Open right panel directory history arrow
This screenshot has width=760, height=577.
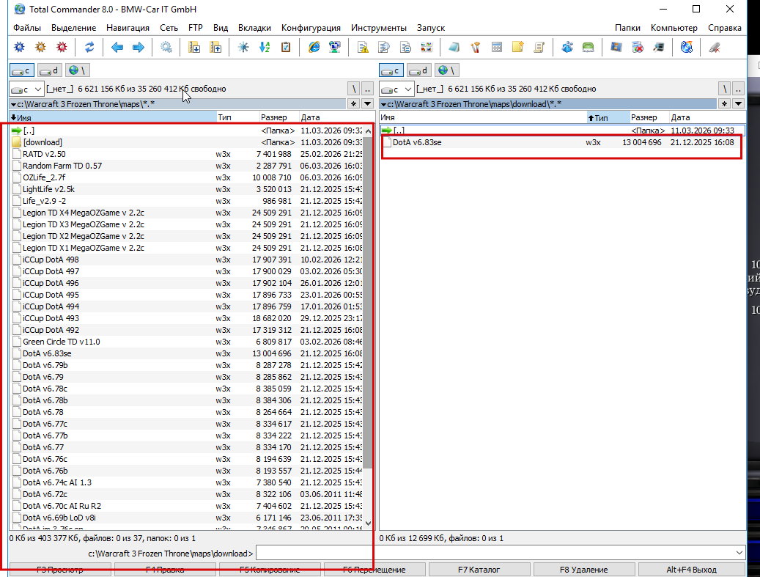[x=738, y=104]
